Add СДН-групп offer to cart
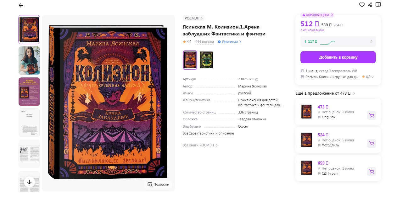Screen dimensions: 408x200 pos(372,172)
